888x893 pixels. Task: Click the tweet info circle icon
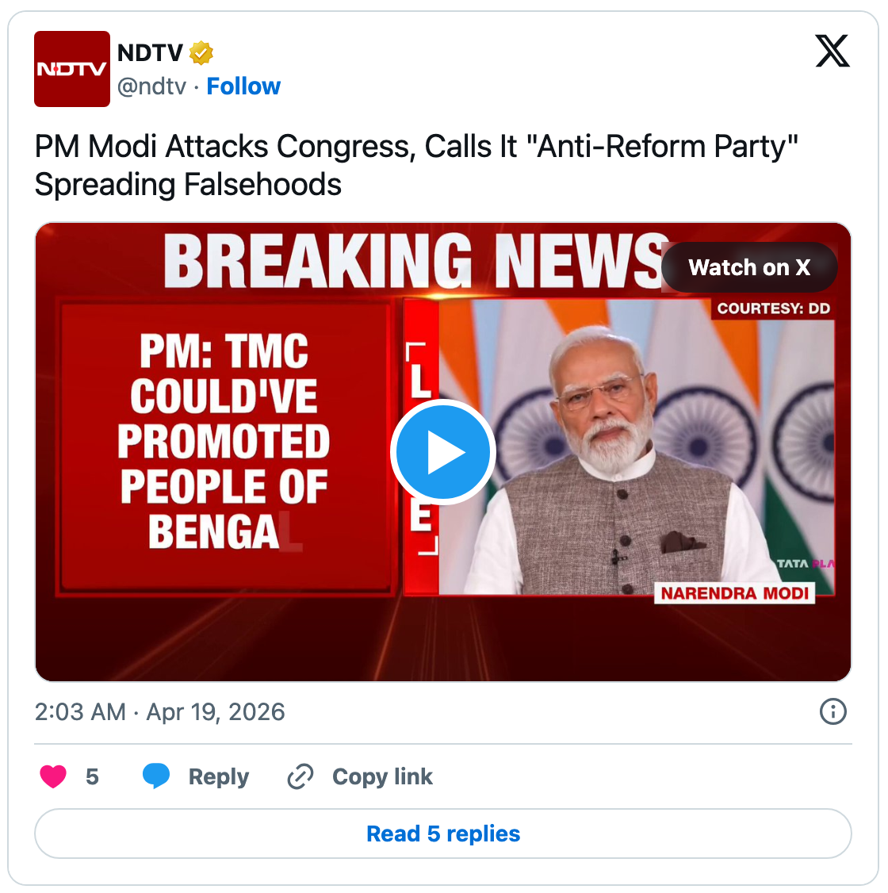[x=832, y=711]
